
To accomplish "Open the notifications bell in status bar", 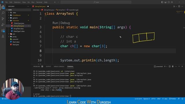I will 182,99.
